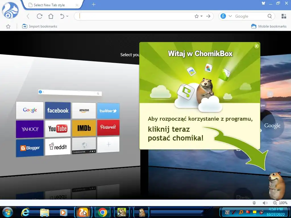Select the twitter speed dial tile
Image resolution: width=291 pixels, height=218 pixels.
pyautogui.click(x=108, y=111)
